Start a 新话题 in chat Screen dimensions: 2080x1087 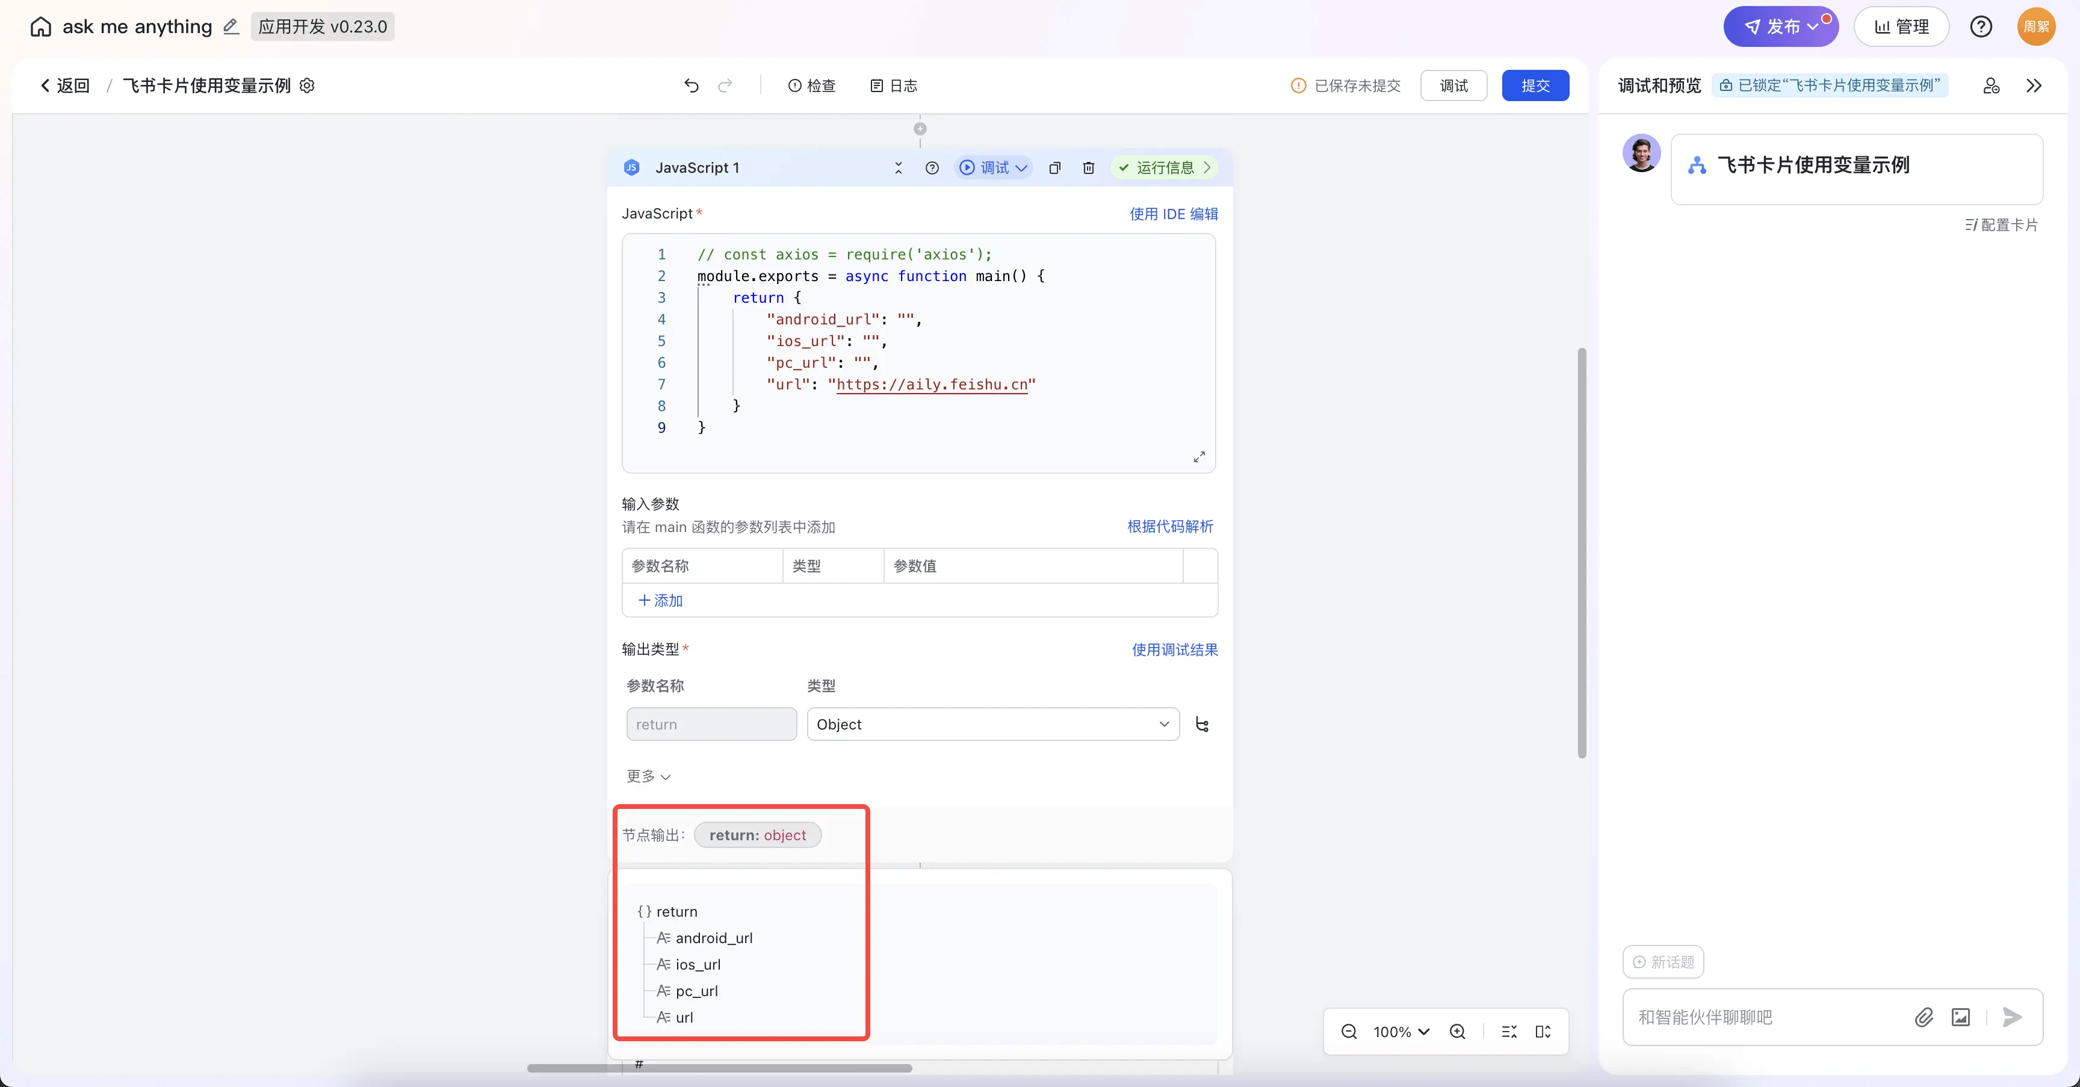pos(1664,962)
